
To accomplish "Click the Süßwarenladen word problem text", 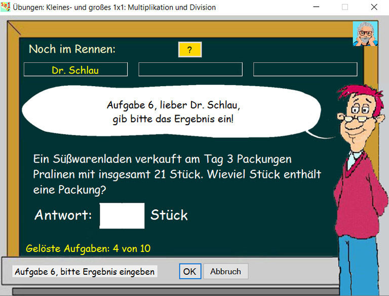I will (177, 173).
